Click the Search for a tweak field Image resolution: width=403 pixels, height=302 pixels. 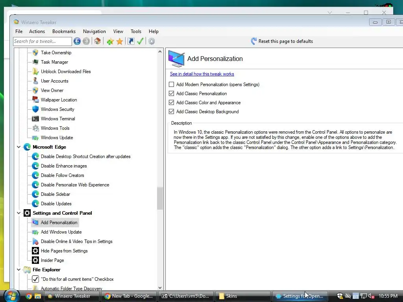[x=43, y=41]
